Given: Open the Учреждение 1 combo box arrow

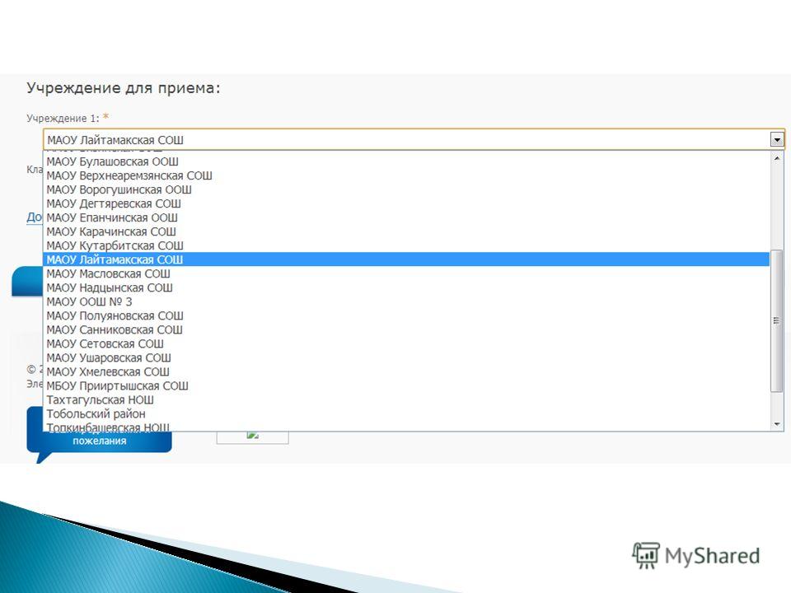Looking at the screenshot, I should pyautogui.click(x=777, y=140).
